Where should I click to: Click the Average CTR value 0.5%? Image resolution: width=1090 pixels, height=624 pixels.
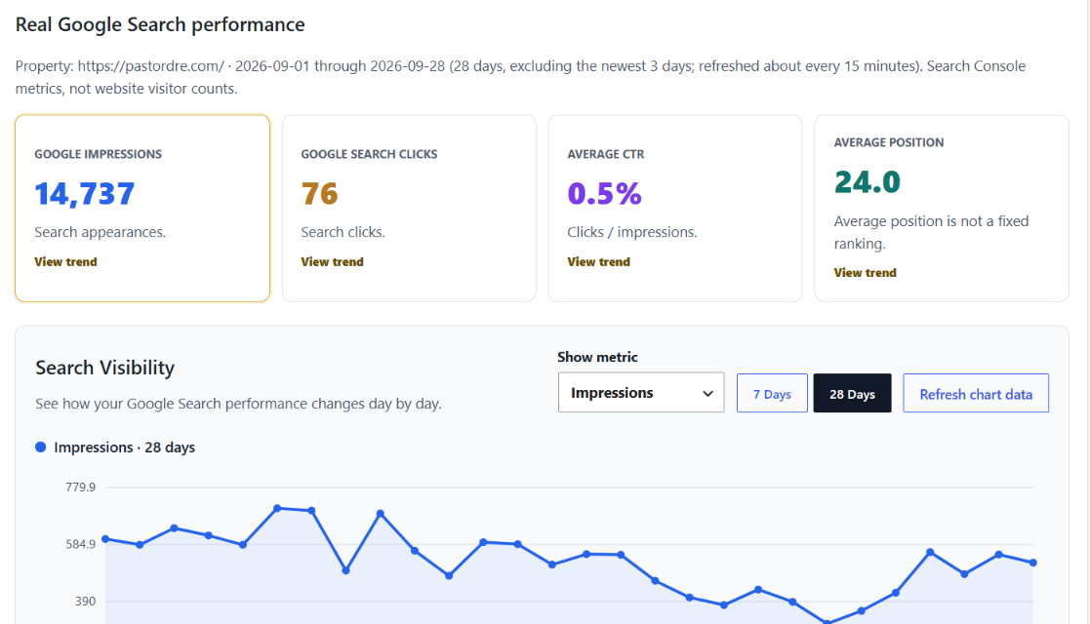pos(604,193)
